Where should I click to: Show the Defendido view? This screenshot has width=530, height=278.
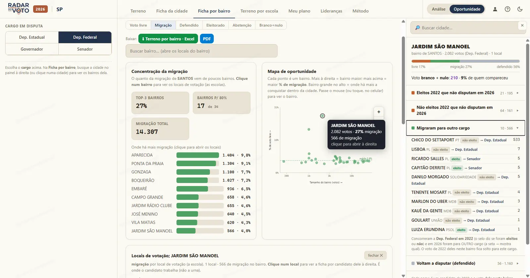click(x=189, y=25)
